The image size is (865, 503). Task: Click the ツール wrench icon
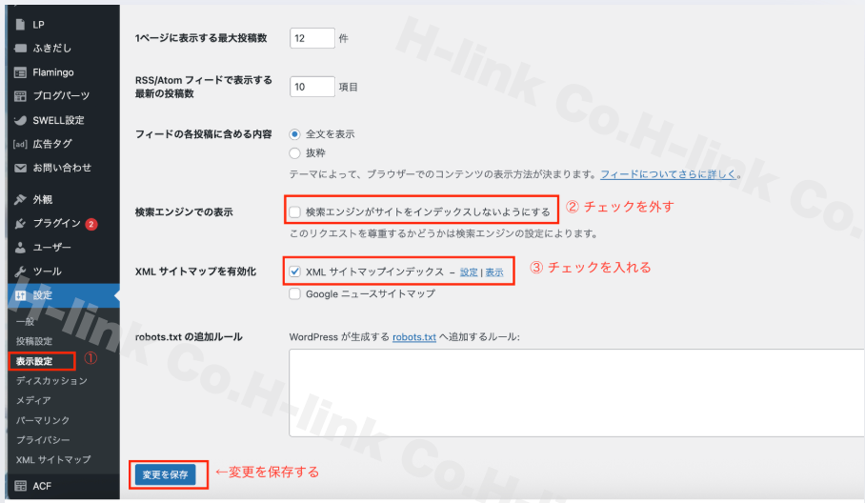tap(20, 272)
